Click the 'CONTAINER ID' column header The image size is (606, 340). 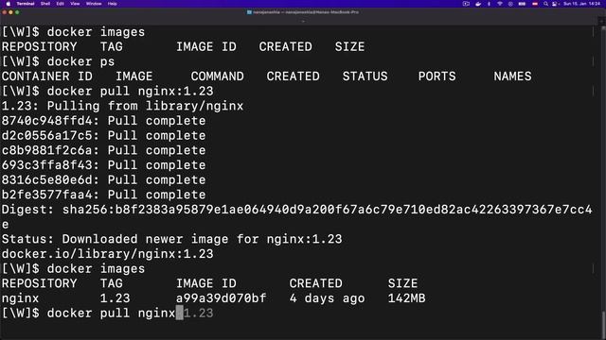click(47, 76)
